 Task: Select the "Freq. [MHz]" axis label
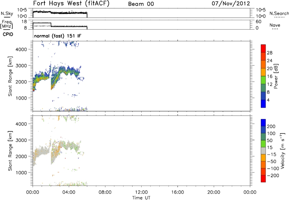click(7, 24)
